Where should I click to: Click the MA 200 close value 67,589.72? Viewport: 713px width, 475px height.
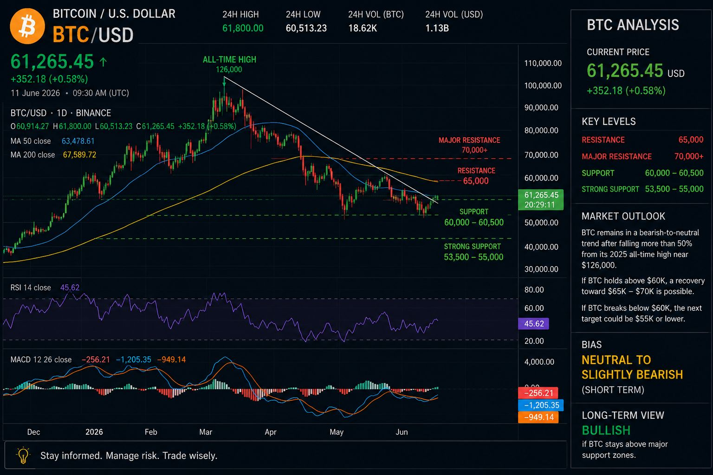pyautogui.click(x=79, y=155)
